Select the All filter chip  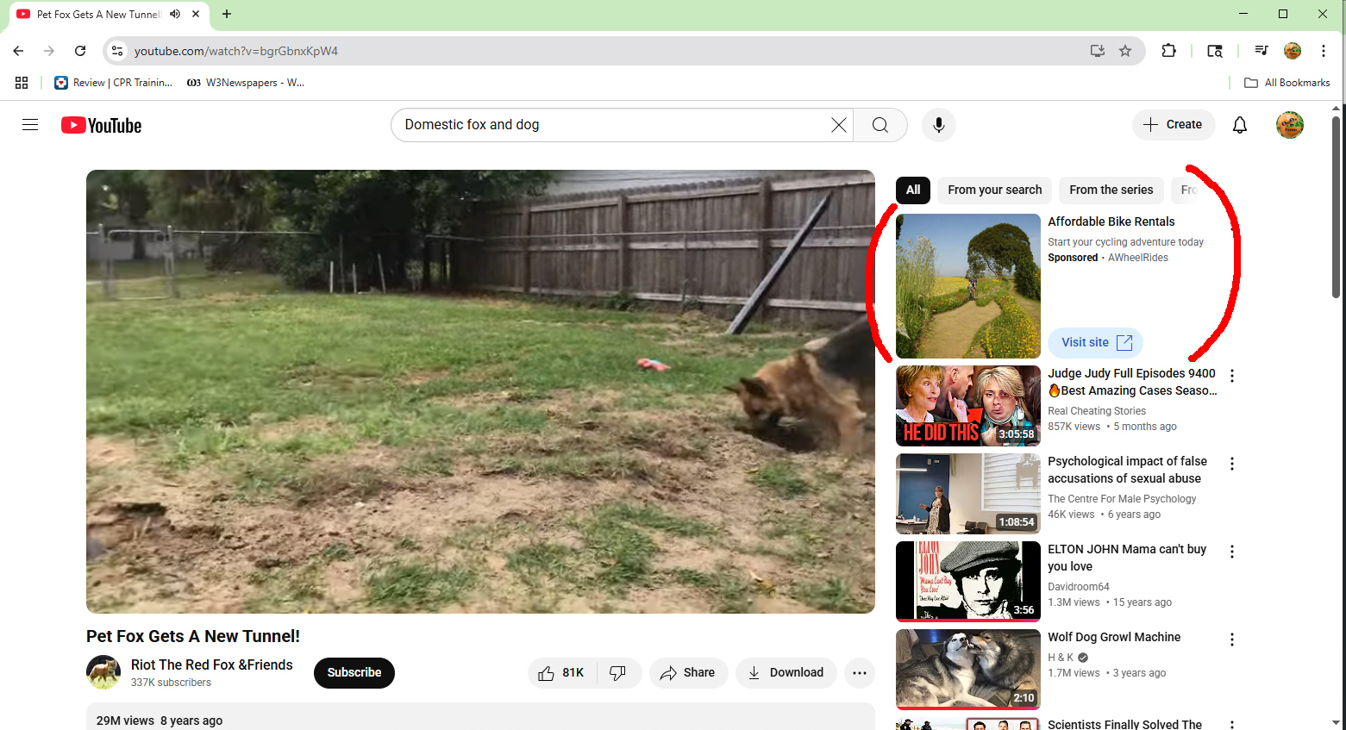click(913, 190)
